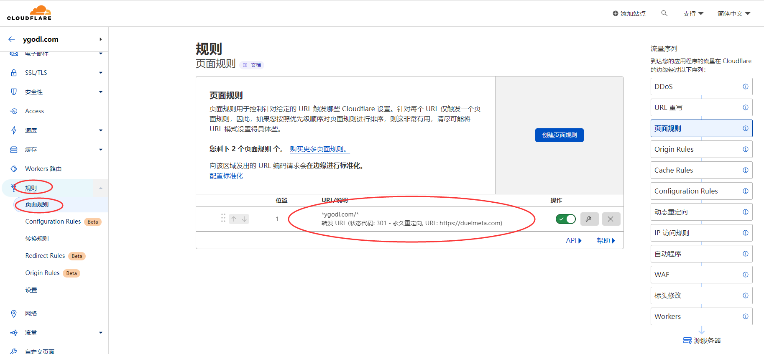This screenshot has height=354, width=764.
Task: Show info for DDoS step
Action: [x=746, y=87]
